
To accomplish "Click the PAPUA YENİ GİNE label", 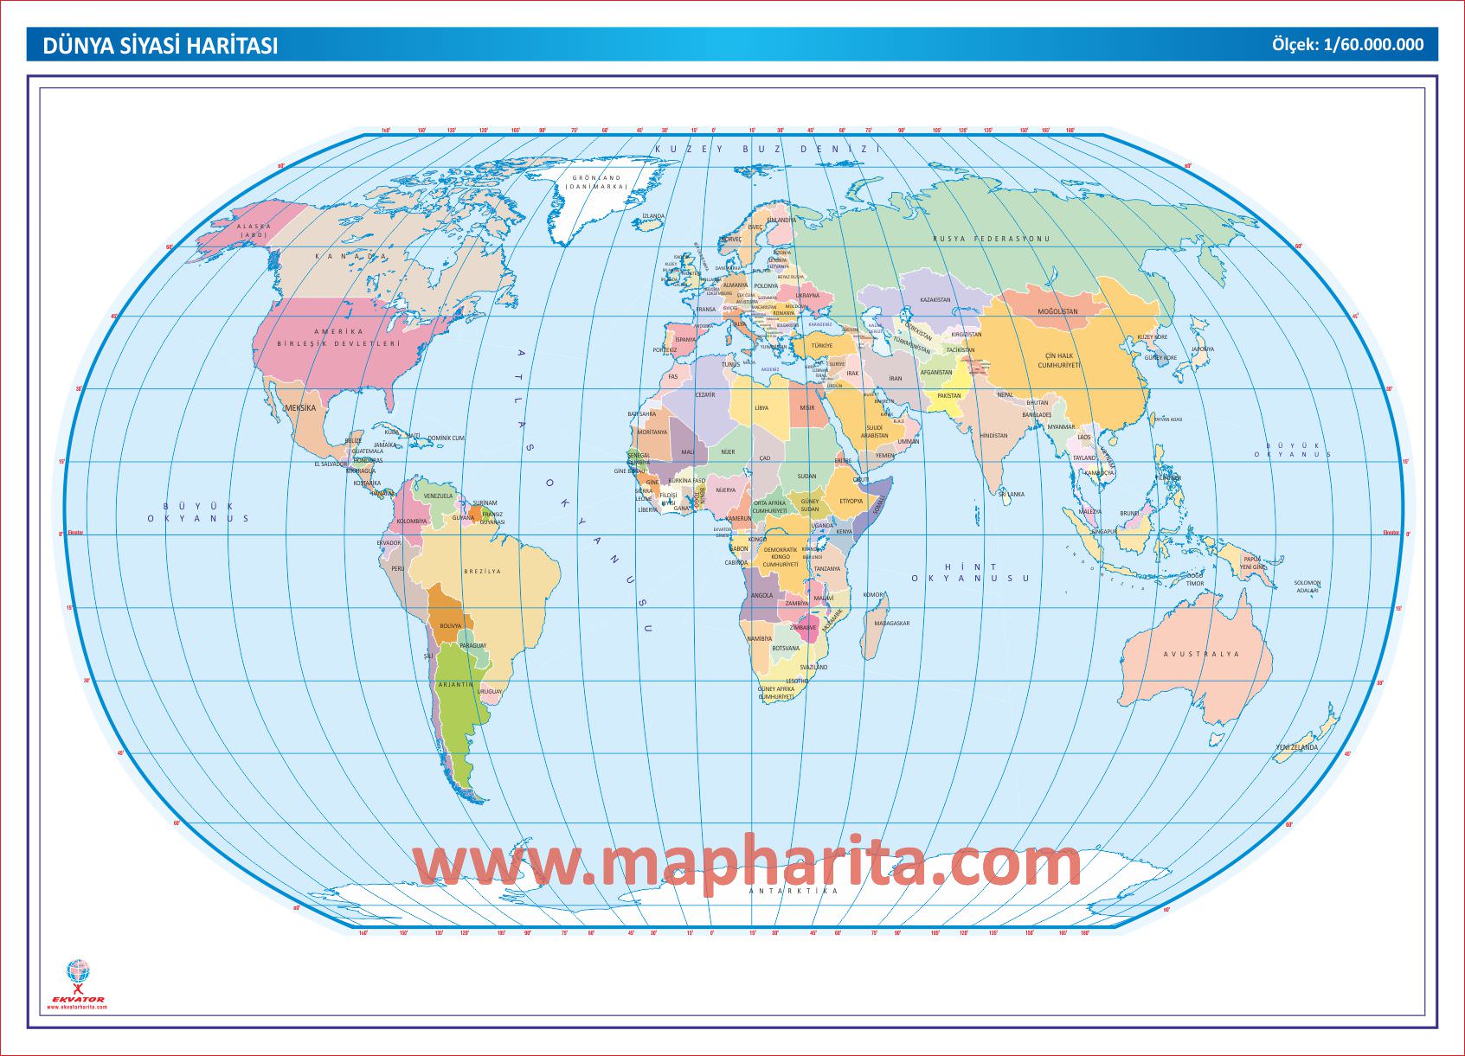I will (1253, 563).
